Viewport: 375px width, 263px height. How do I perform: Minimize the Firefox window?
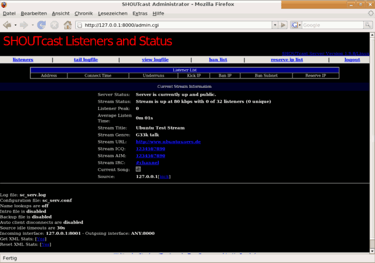click(351, 5)
